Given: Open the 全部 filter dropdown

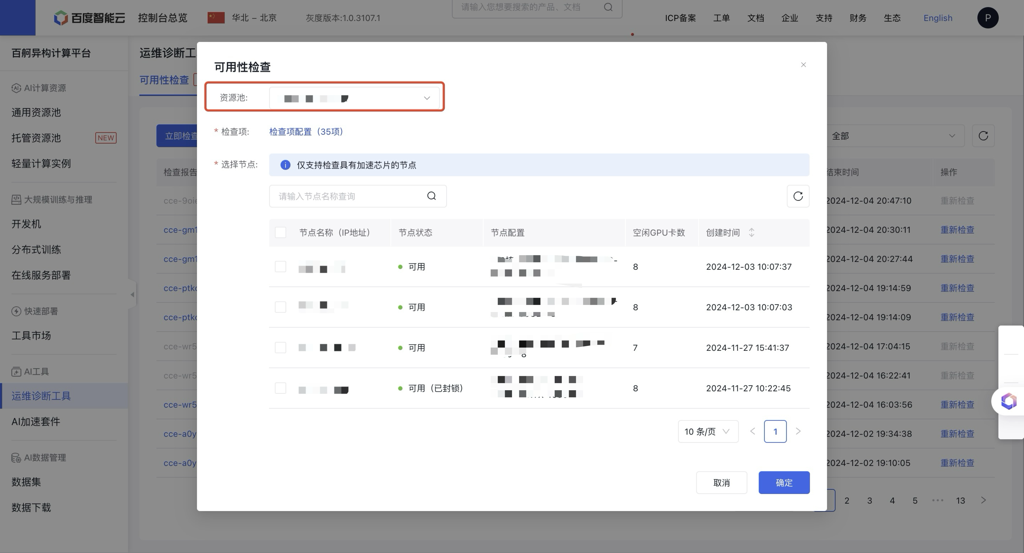Looking at the screenshot, I should tap(895, 136).
